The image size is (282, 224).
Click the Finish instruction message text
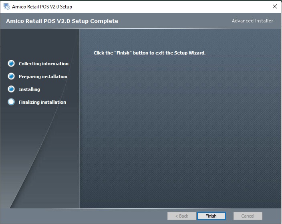coord(149,53)
